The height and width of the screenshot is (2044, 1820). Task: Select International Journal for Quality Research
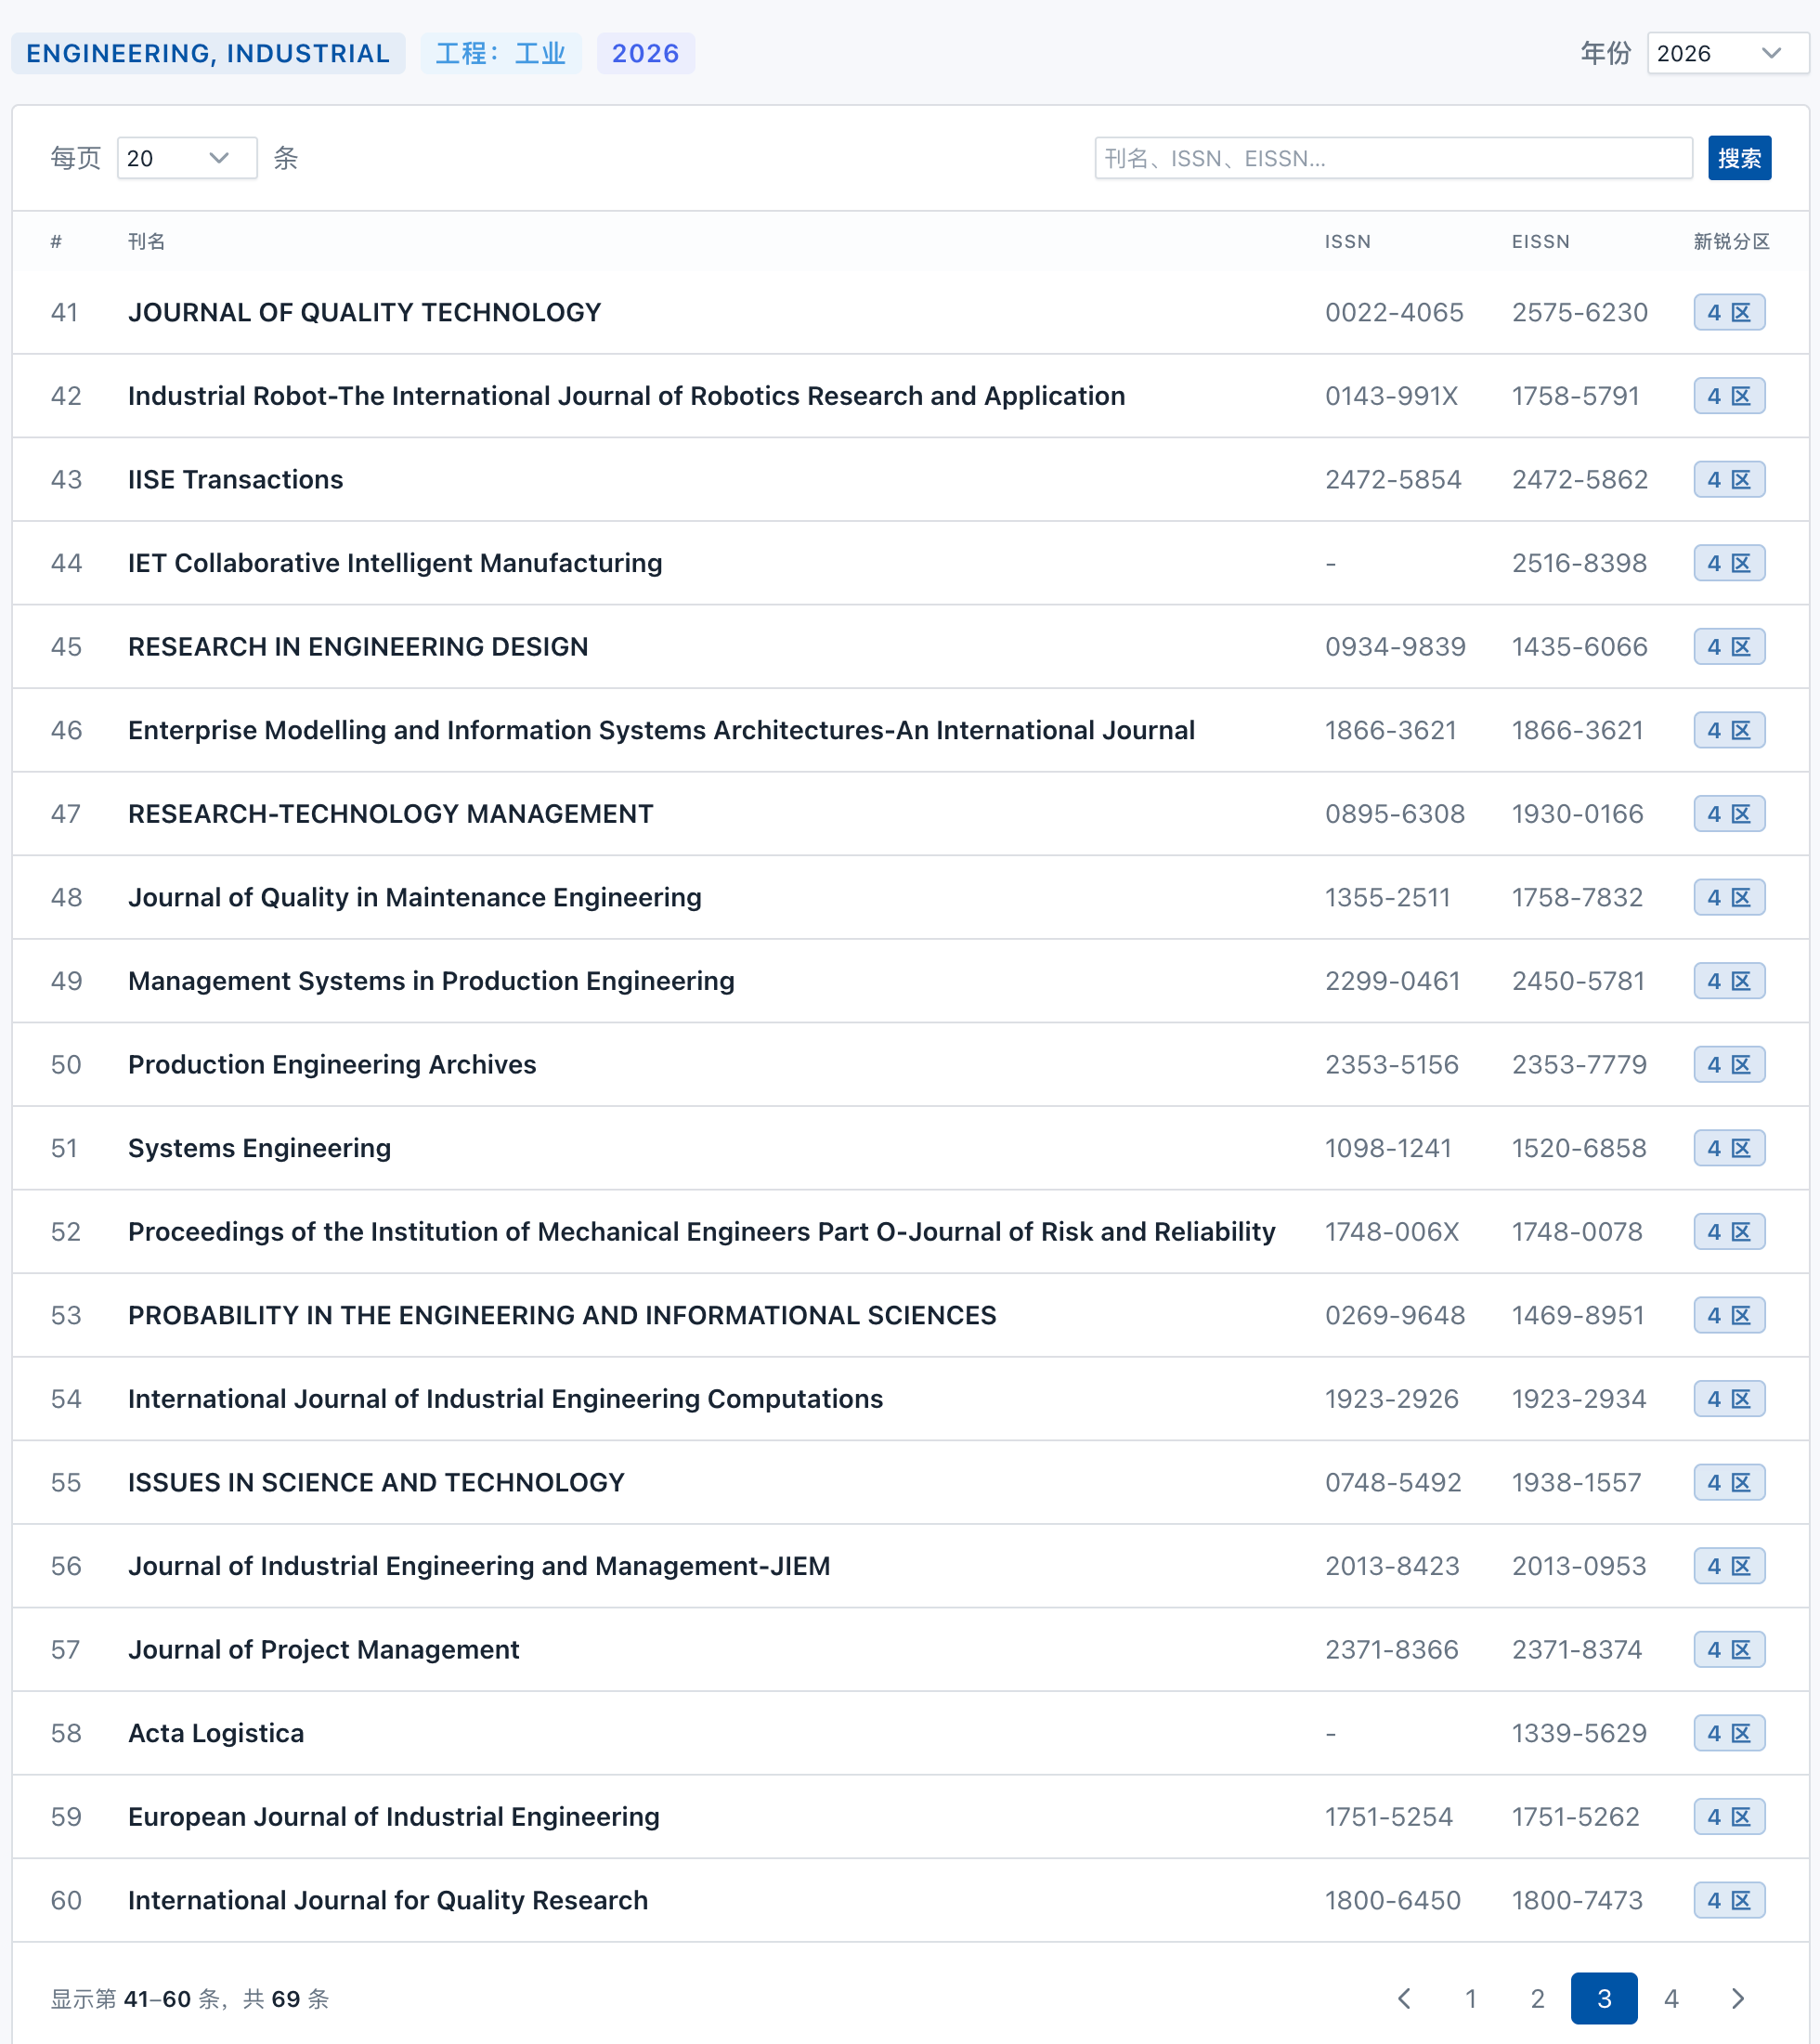pos(388,1899)
